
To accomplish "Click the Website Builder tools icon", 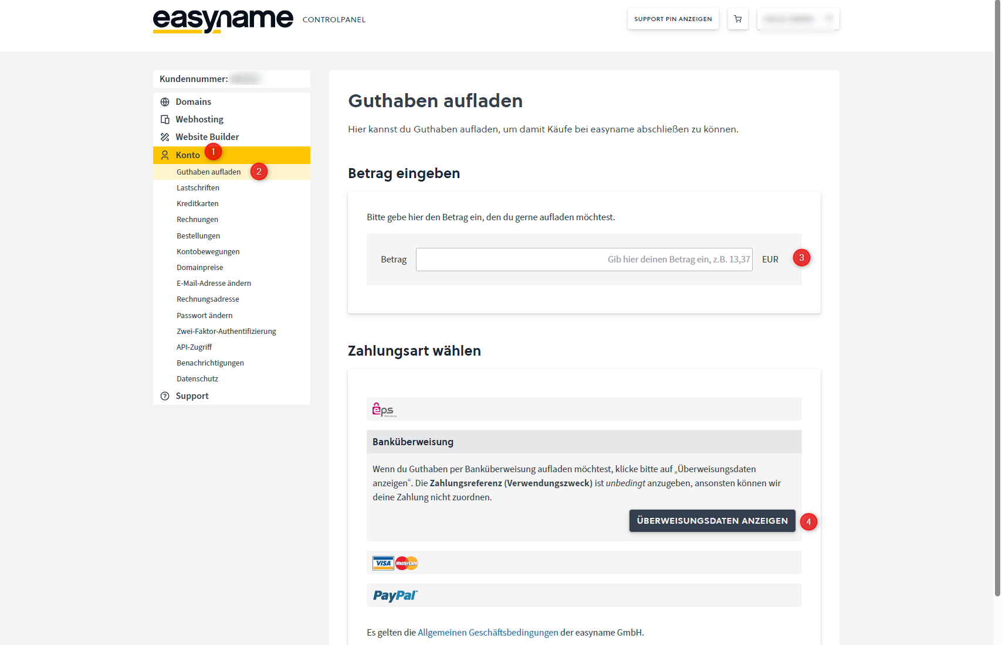I will click(165, 137).
